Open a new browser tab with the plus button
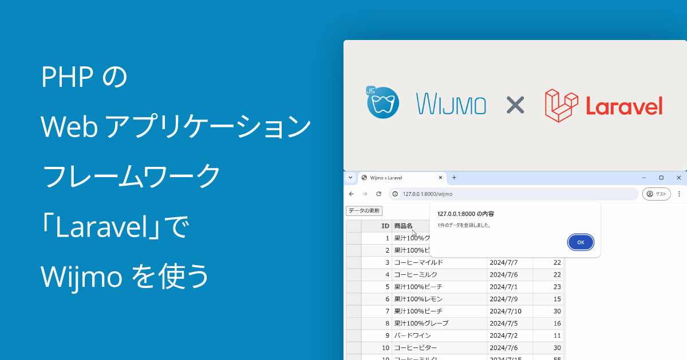Image resolution: width=687 pixels, height=360 pixels. (453, 178)
